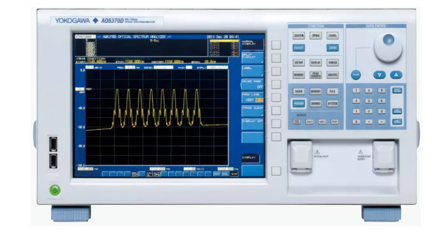Select the Split Display softkey

click(253, 57)
